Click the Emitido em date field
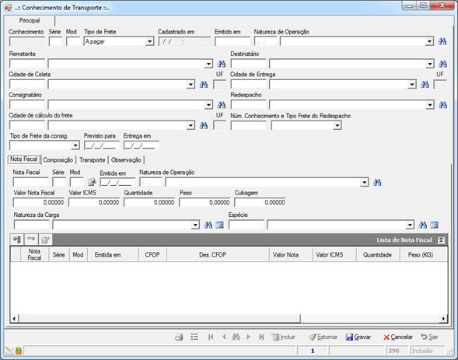Viewport: 458px width, 360px height. coord(232,41)
